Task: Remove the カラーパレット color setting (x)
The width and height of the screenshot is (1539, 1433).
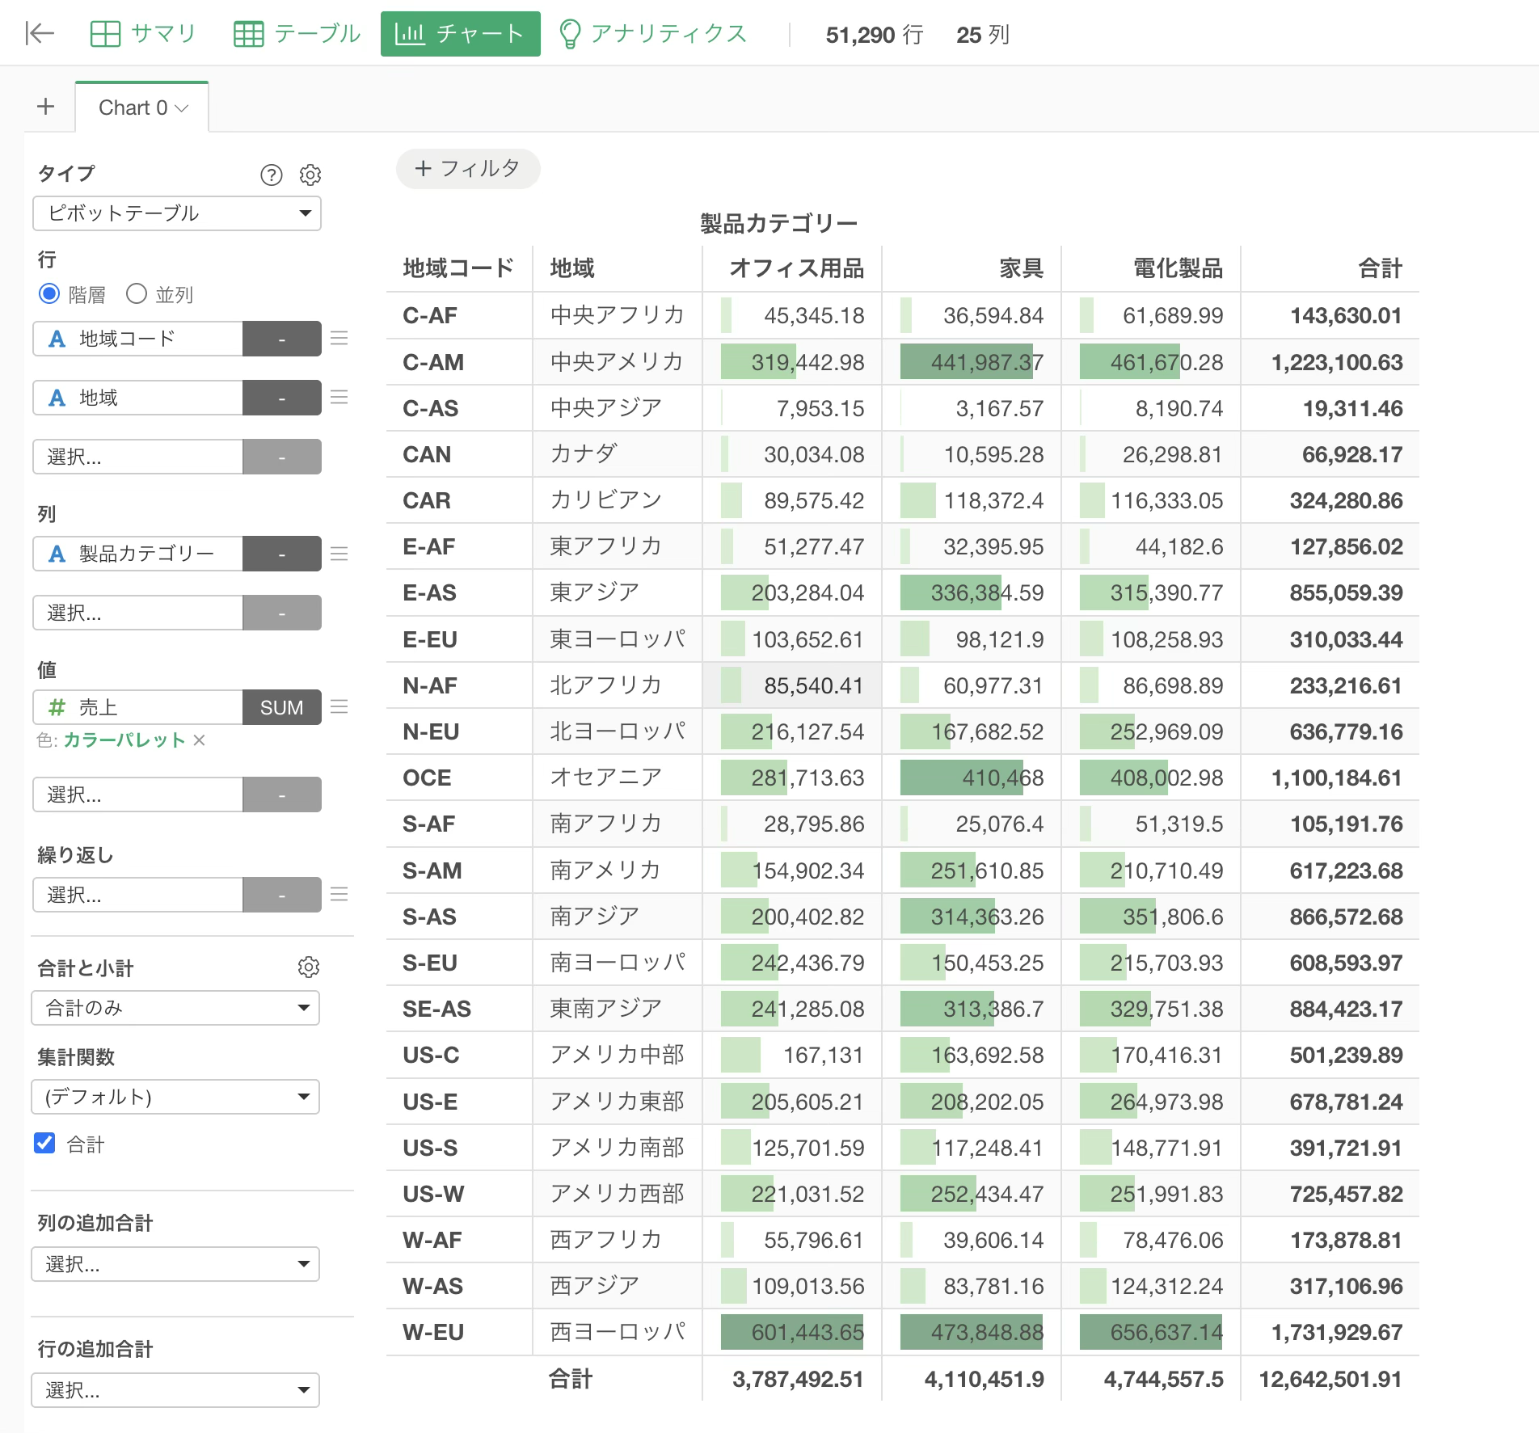Action: 200,740
